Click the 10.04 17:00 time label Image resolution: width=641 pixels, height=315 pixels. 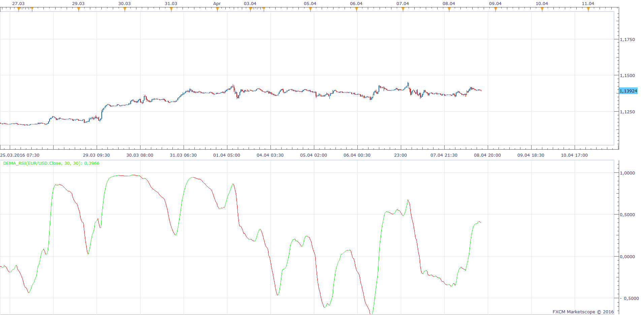pyautogui.click(x=574, y=155)
